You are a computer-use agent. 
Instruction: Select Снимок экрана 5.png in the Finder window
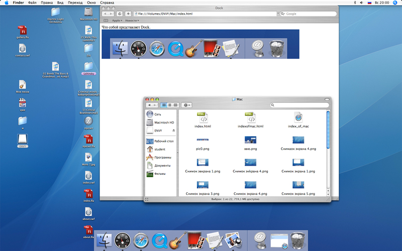click(298, 188)
